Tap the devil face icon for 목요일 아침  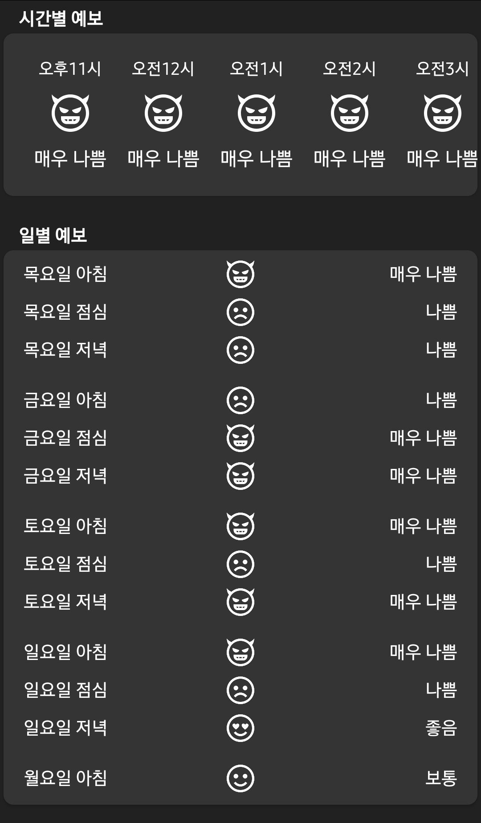[x=240, y=274]
